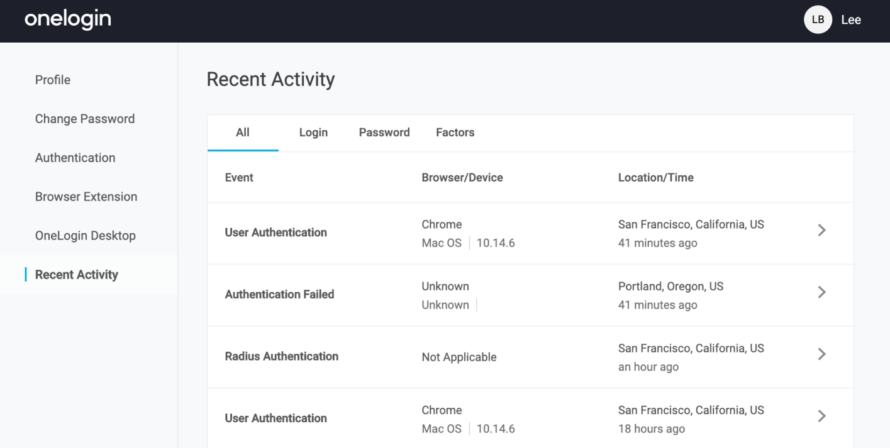
Task: Select Browser Extension in the sidebar
Action: 86,197
